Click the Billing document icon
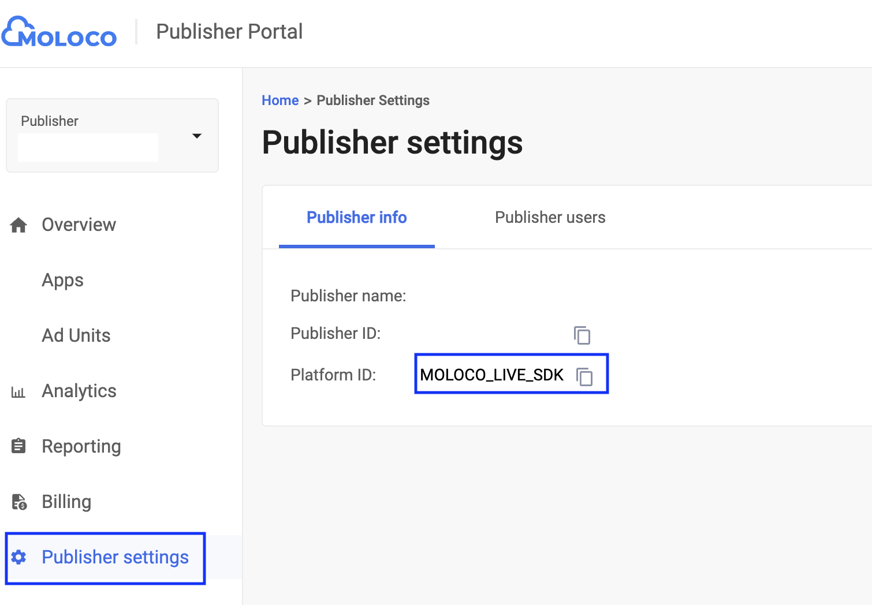Image resolution: width=872 pixels, height=605 pixels. click(x=18, y=502)
